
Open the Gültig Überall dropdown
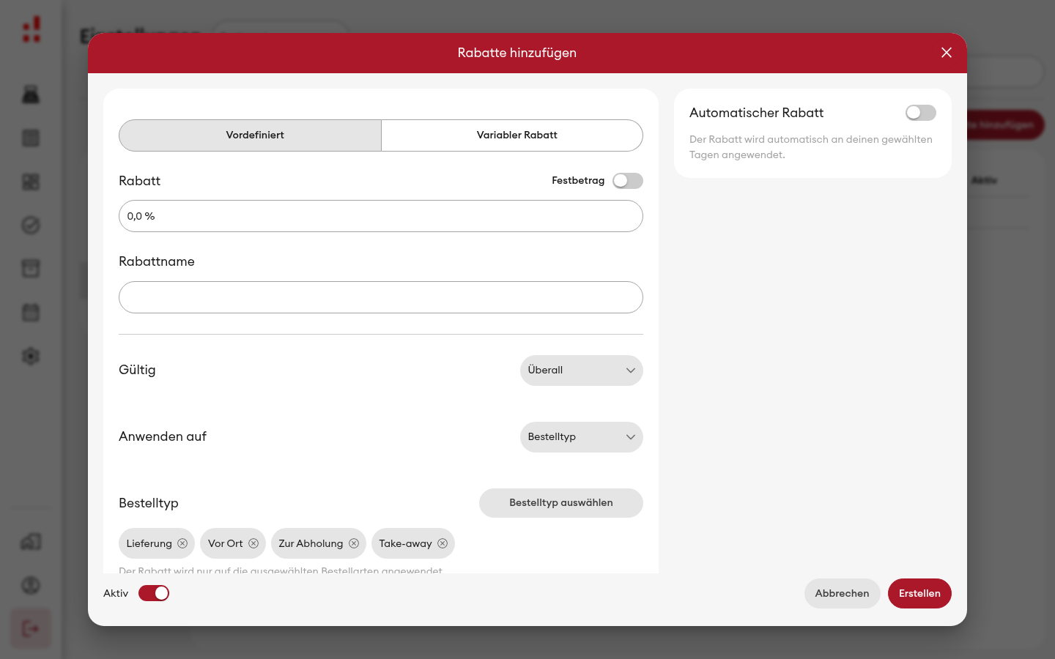582,371
